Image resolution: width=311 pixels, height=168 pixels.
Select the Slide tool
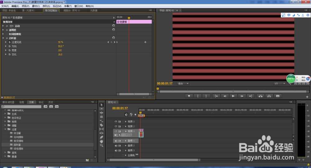[102, 133]
